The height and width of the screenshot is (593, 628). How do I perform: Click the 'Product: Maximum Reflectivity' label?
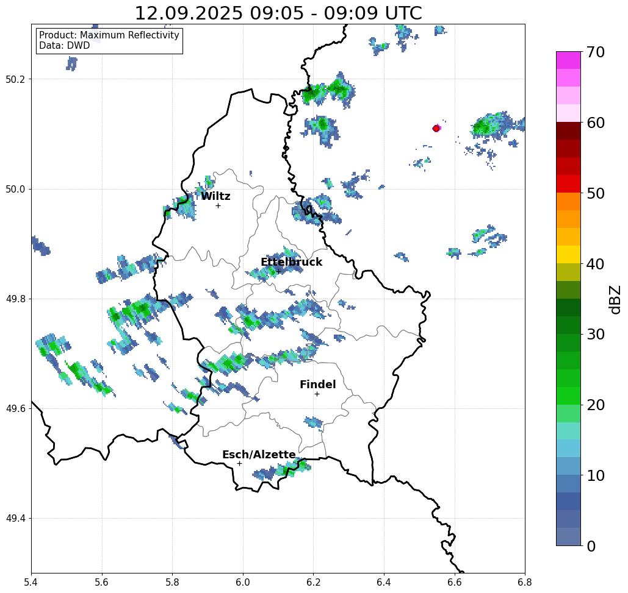pyautogui.click(x=109, y=35)
